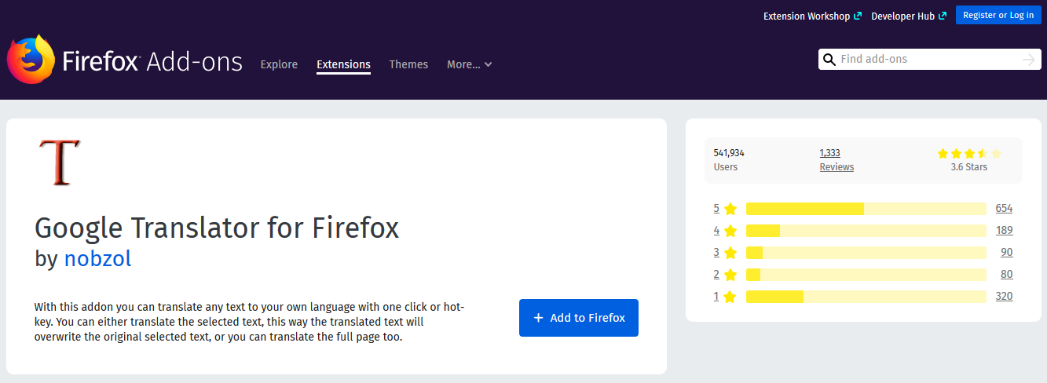Click the 4-star rating bar
This screenshot has width=1047, height=383.
tap(866, 231)
